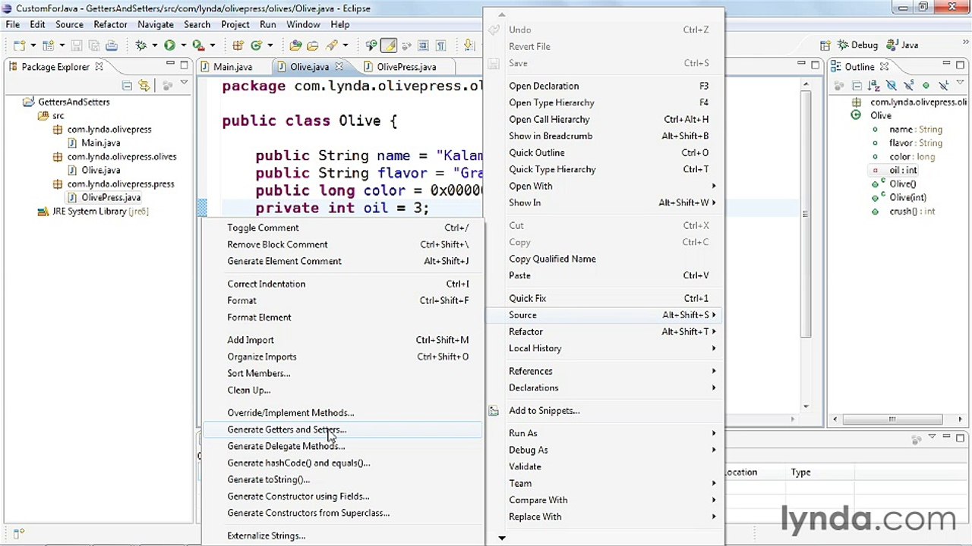Minimize the bottom Problems panel
The width and height of the screenshot is (972, 546).
(x=948, y=438)
